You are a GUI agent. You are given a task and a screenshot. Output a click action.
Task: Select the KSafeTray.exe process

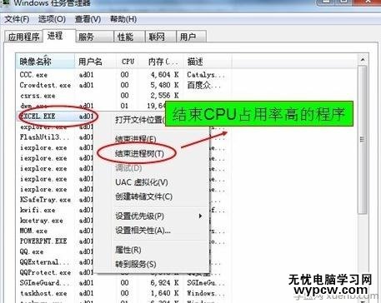[45, 200]
